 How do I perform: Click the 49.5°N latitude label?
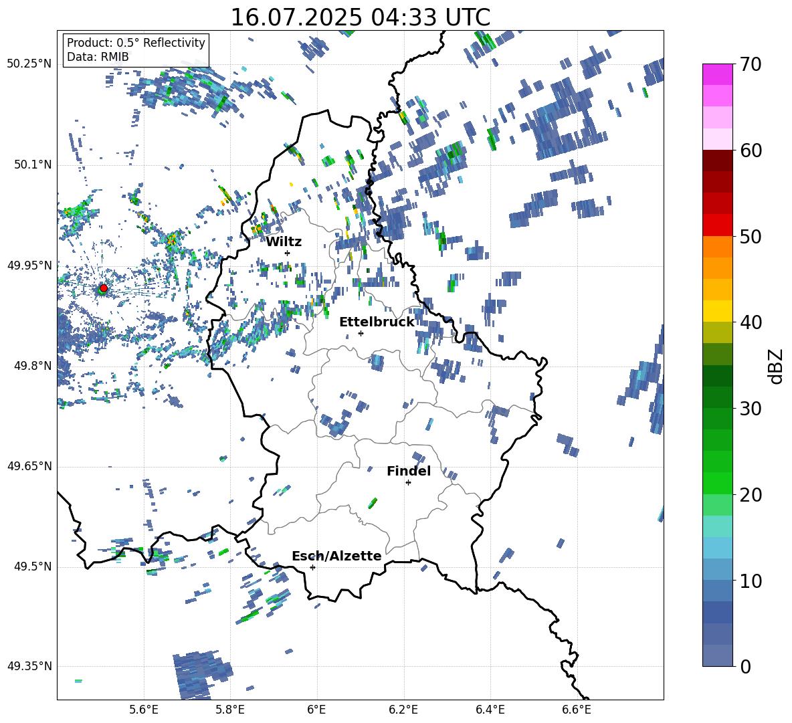point(33,567)
